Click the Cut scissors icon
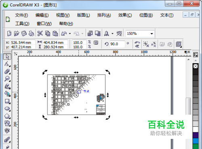The height and width of the screenshot is (149, 202). pos(40,34)
